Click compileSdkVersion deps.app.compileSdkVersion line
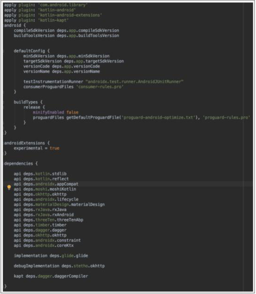This screenshot has height=294, width=256. (66, 30)
